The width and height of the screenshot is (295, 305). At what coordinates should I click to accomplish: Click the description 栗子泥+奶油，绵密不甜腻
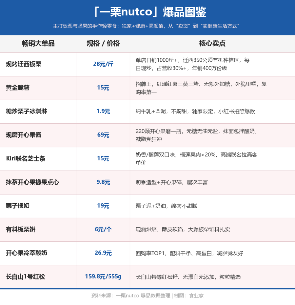coord(167,206)
